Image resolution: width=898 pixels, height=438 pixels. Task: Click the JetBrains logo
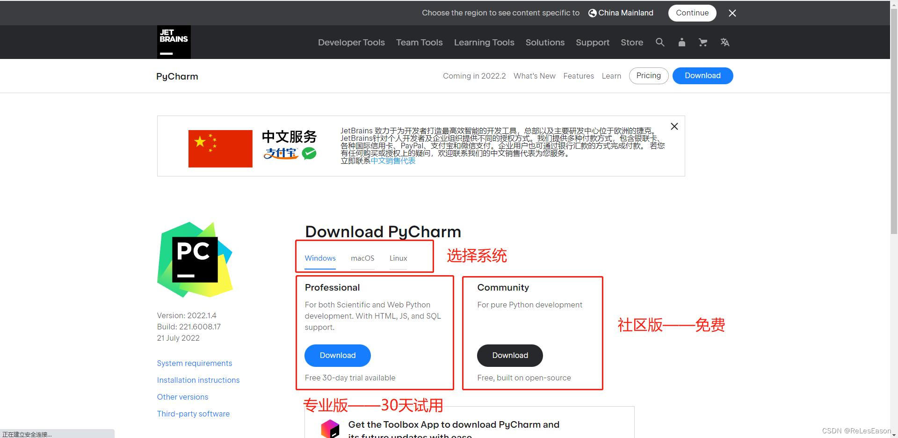(174, 42)
